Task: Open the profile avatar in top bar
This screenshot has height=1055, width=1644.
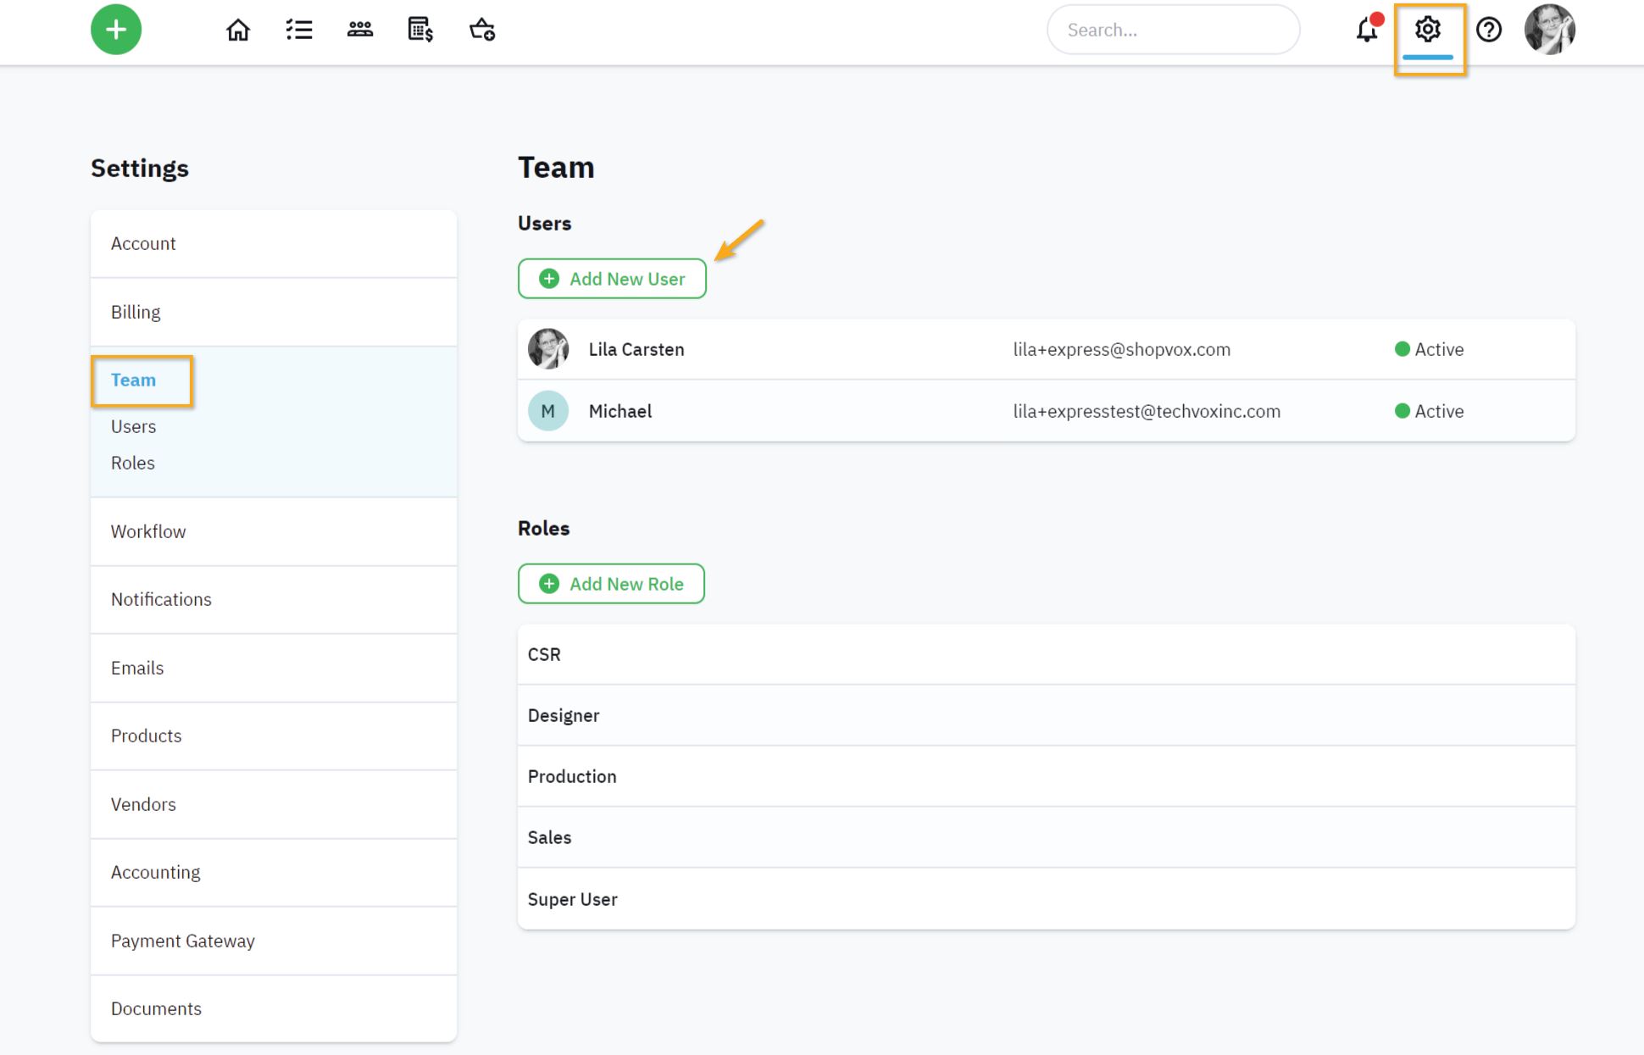Action: [x=1550, y=30]
